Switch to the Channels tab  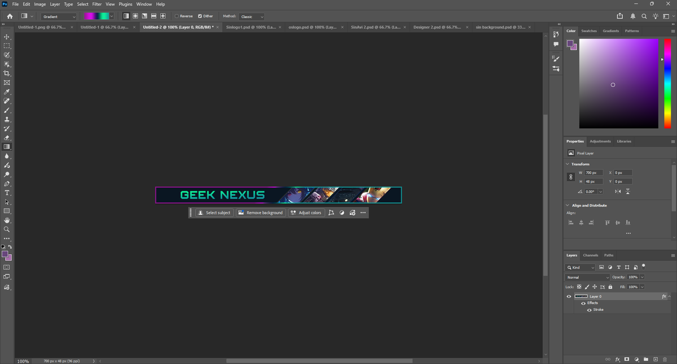click(x=590, y=255)
